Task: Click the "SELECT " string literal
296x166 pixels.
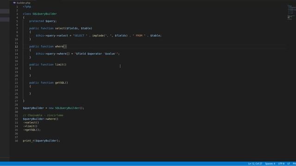Action: pos(80,36)
